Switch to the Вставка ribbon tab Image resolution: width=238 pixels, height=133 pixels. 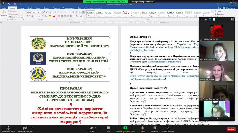[21, 8]
